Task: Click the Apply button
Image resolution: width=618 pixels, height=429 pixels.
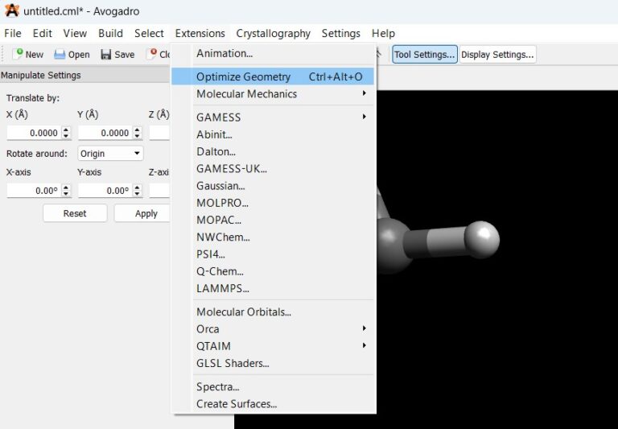Action: click(x=142, y=213)
